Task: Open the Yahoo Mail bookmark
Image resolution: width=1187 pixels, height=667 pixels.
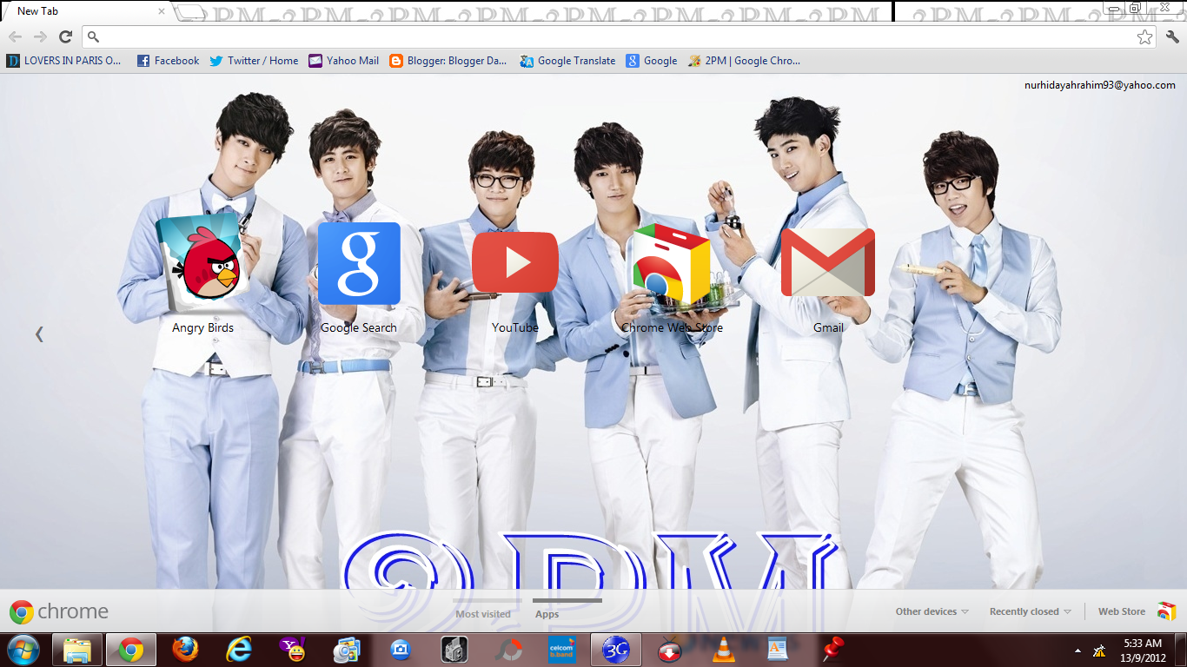Action: [344, 61]
